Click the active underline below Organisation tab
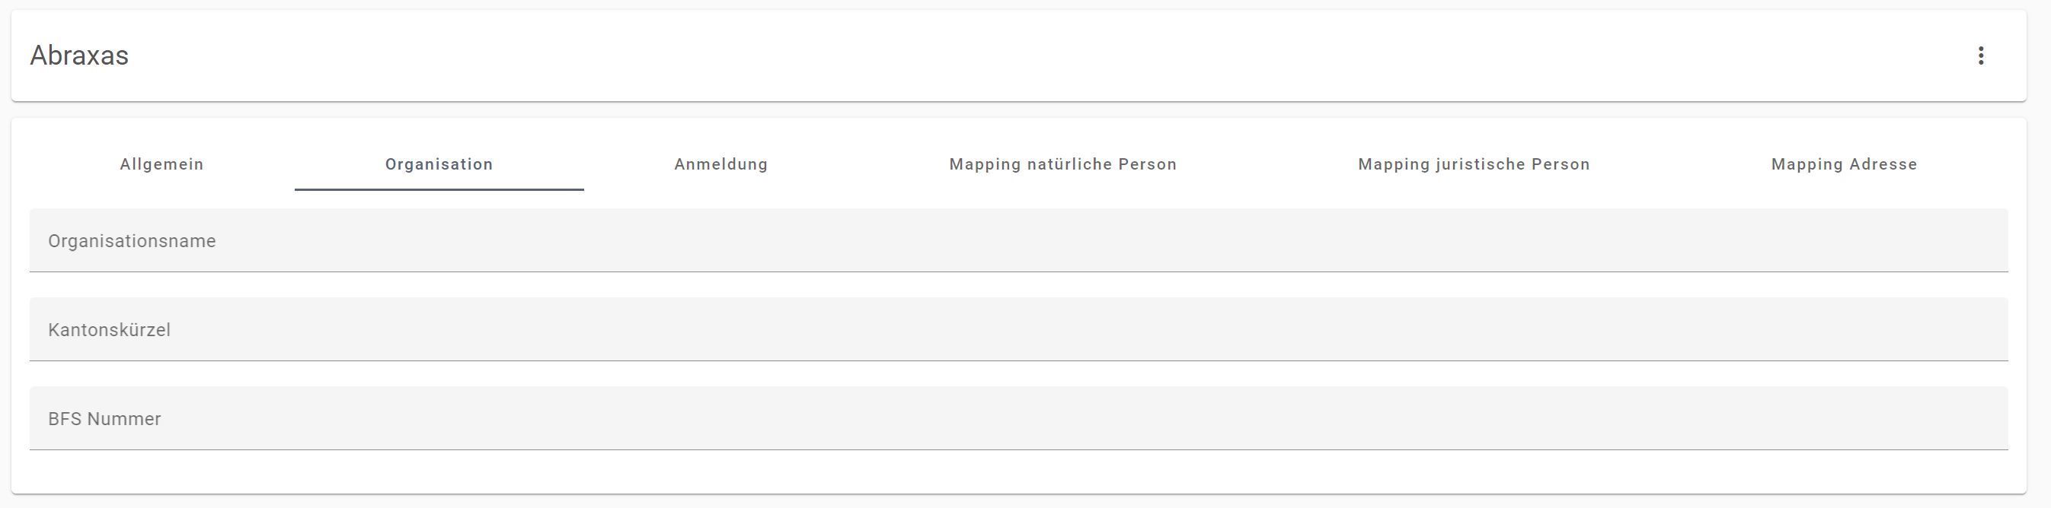This screenshot has width=2051, height=508. point(439,190)
